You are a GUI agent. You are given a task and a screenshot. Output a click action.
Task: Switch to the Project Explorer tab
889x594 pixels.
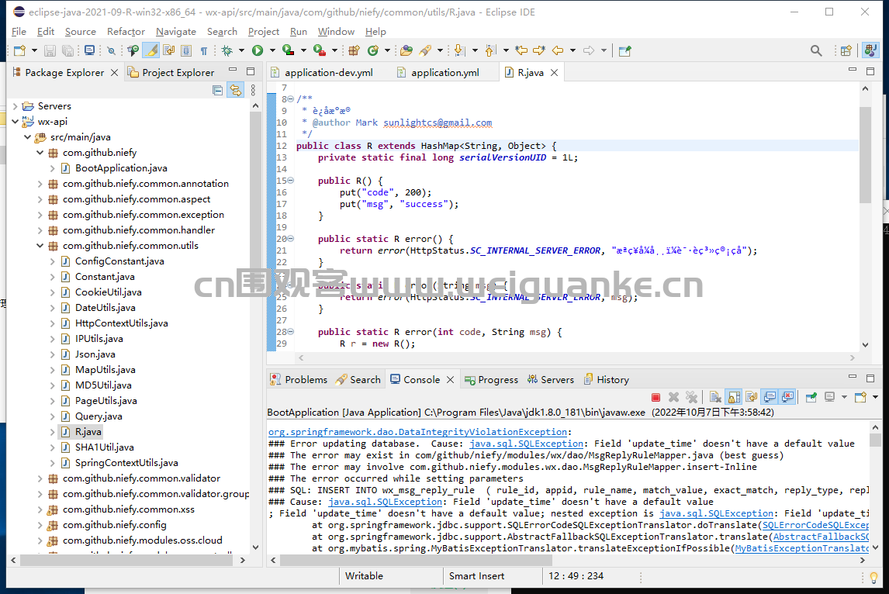point(171,73)
